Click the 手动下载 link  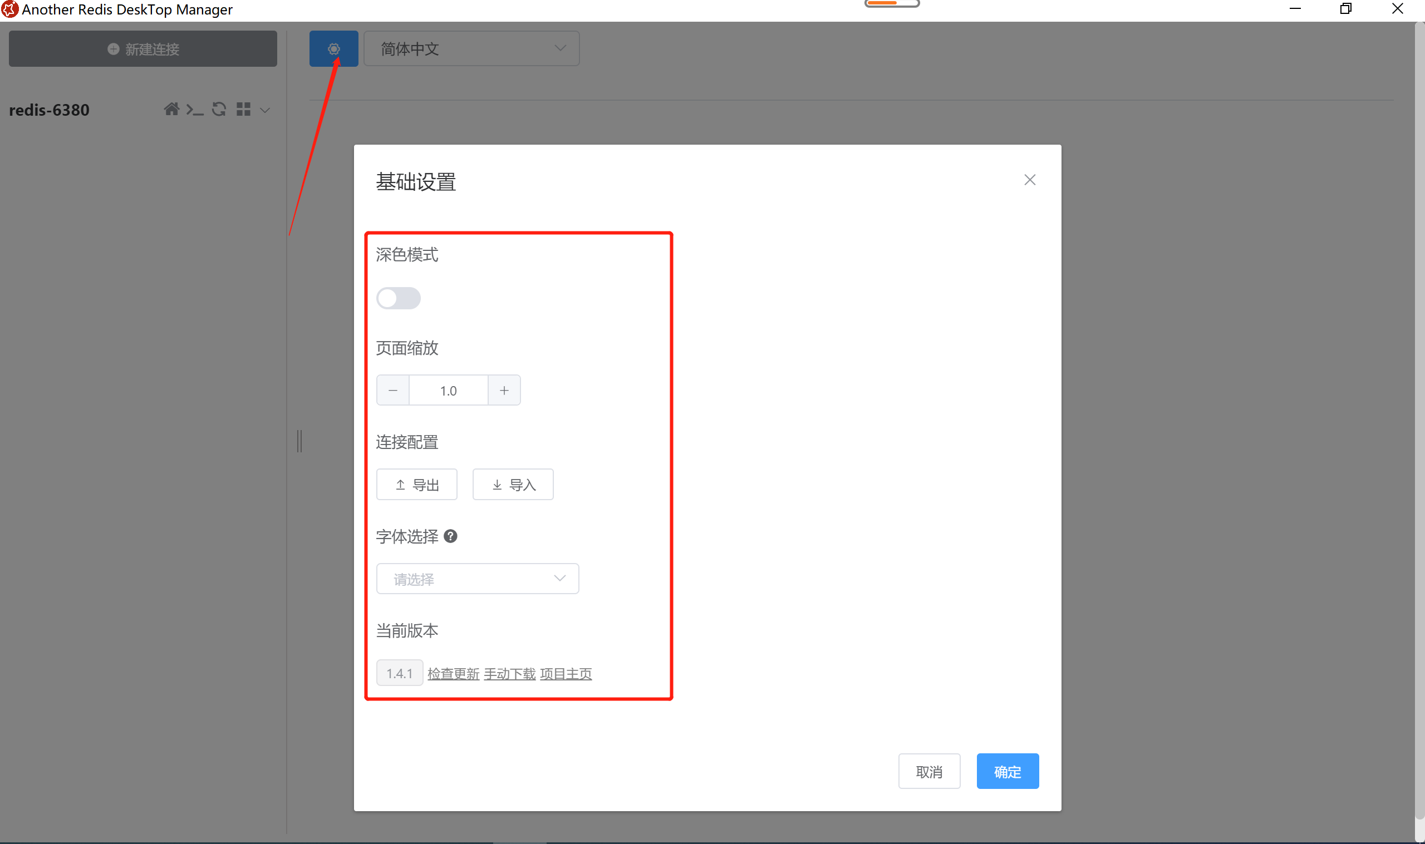(510, 674)
